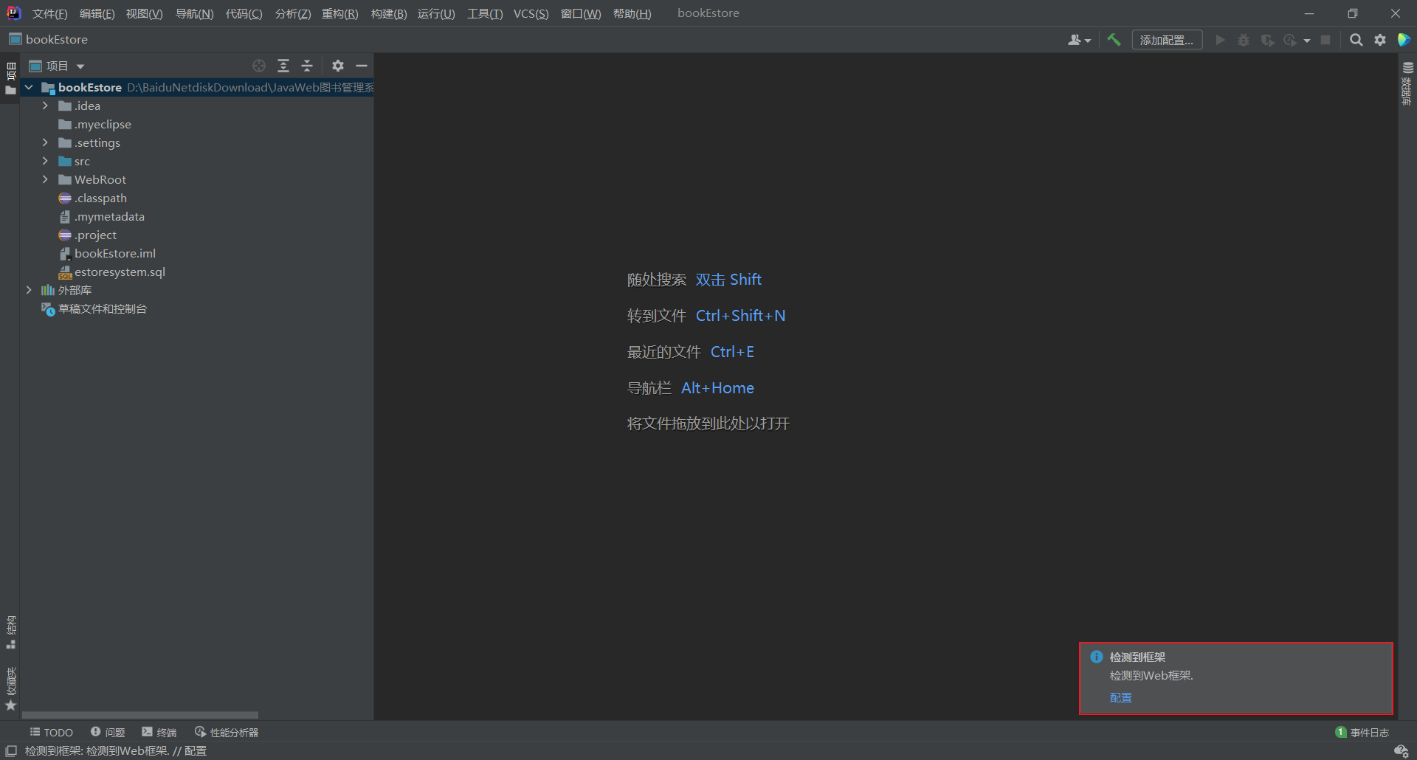The image size is (1417, 760).
Task: Click the bookEstore breadcrumb in navigation bar
Action: point(49,39)
